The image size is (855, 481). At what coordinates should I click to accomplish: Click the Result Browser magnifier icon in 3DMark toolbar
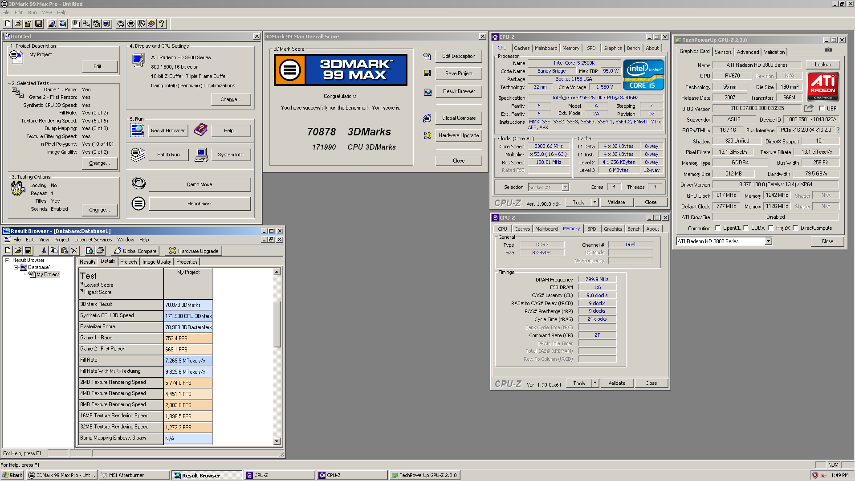pos(62,24)
